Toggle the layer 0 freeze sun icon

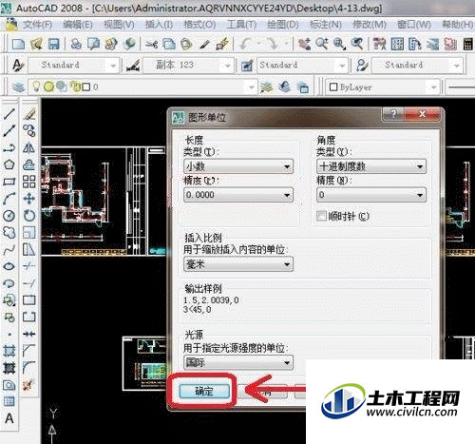[x=48, y=87]
